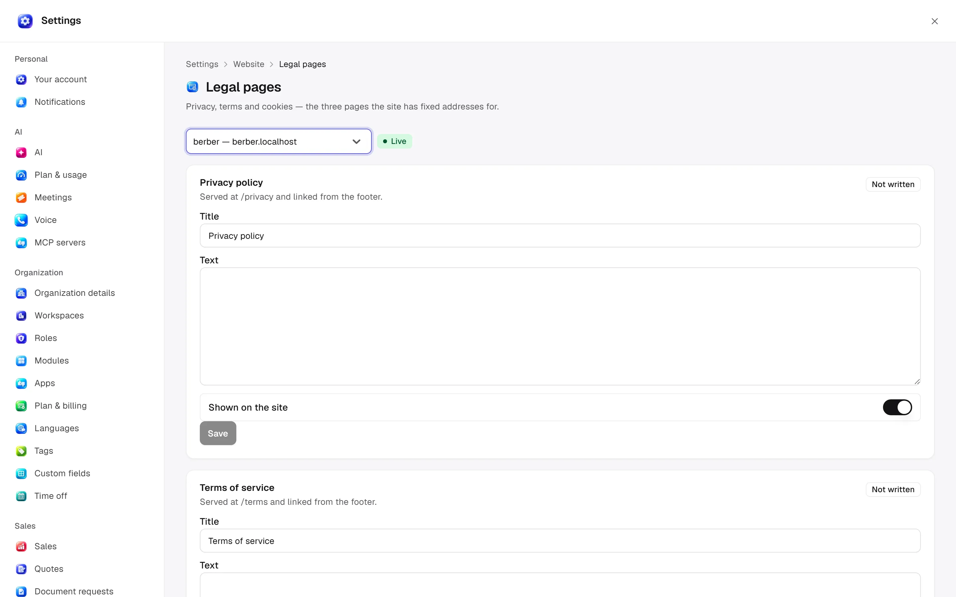Click the Terms of service Not written badge
956x597 pixels.
[x=893, y=490]
